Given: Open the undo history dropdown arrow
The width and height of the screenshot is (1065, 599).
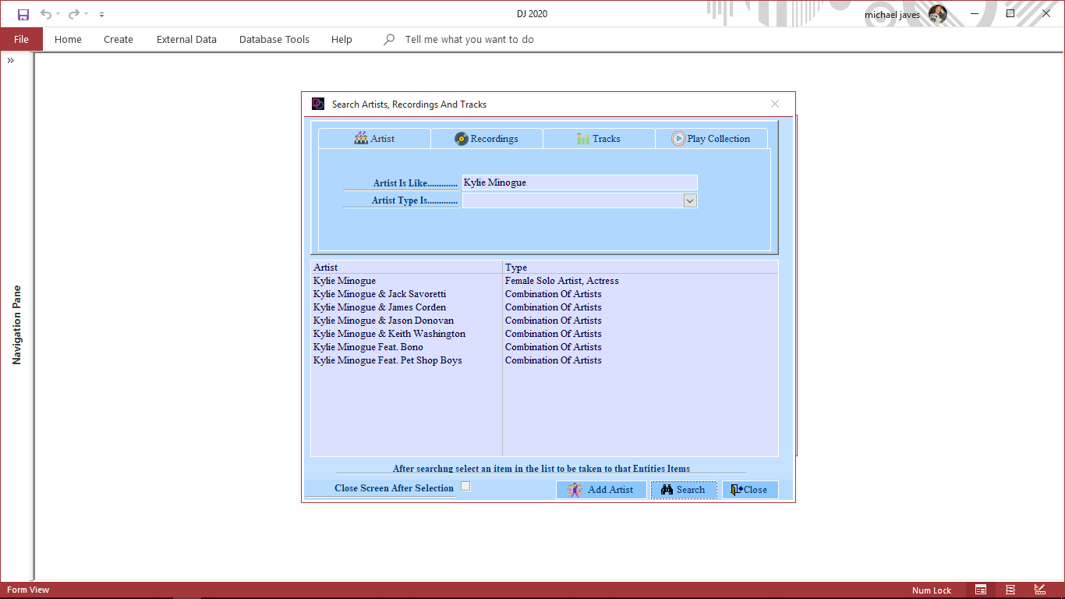Looking at the screenshot, I should (58, 14).
